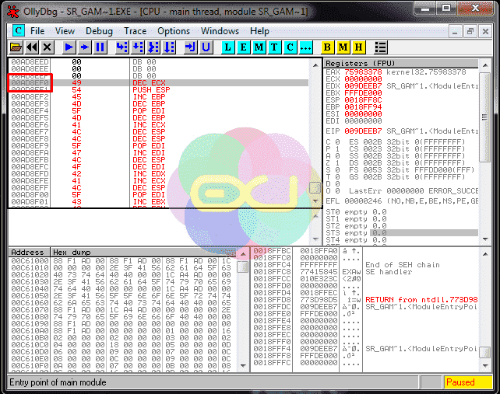The height and width of the screenshot is (394, 500).
Task: Open INT3 Breakpoints with B icon
Action: 327,47
